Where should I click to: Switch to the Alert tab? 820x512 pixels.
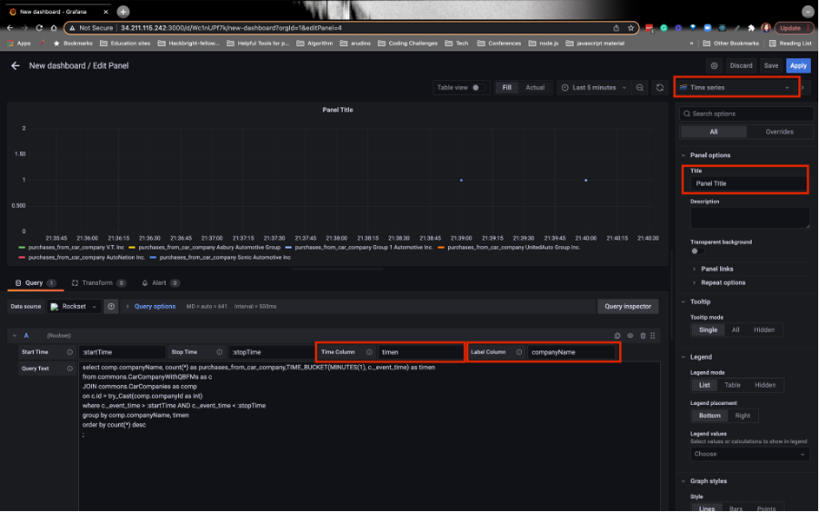tap(160, 283)
